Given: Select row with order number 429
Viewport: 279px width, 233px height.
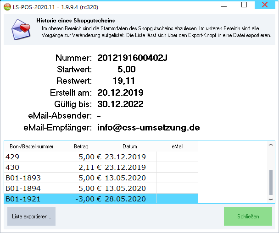Looking at the screenshot, I should click(x=101, y=157).
